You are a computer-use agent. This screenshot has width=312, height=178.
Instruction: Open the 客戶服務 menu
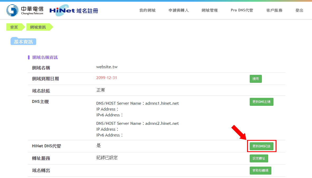(x=274, y=10)
